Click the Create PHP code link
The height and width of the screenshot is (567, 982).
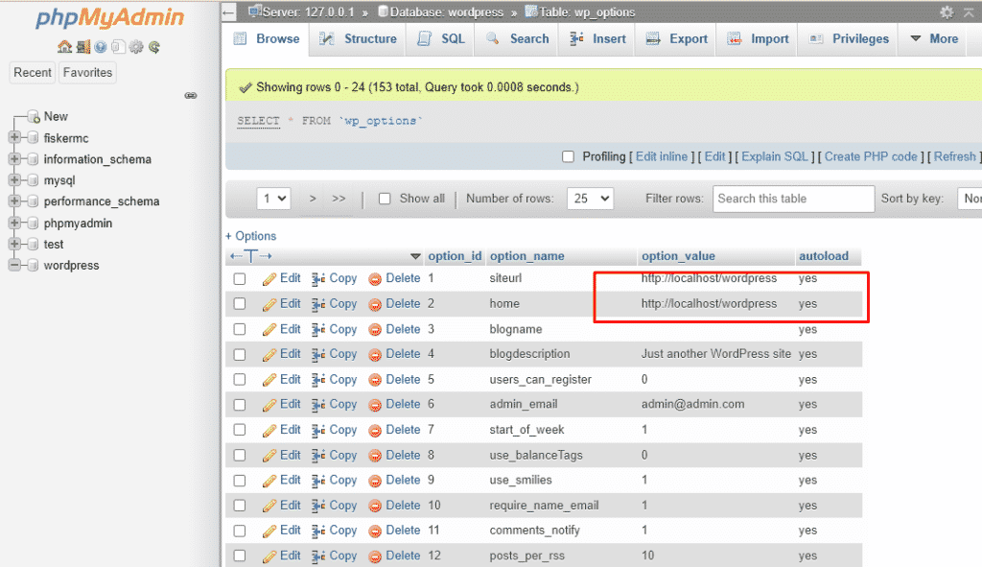point(871,156)
